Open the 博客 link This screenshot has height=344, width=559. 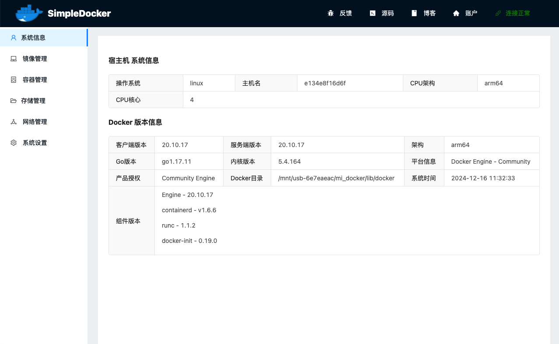coord(430,13)
